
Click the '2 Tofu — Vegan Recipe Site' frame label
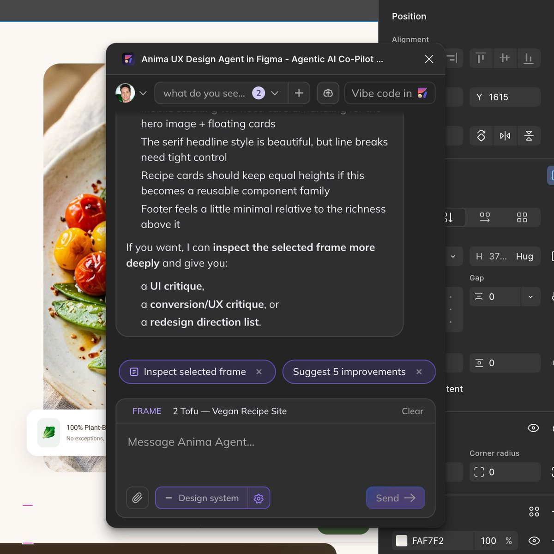coord(229,411)
